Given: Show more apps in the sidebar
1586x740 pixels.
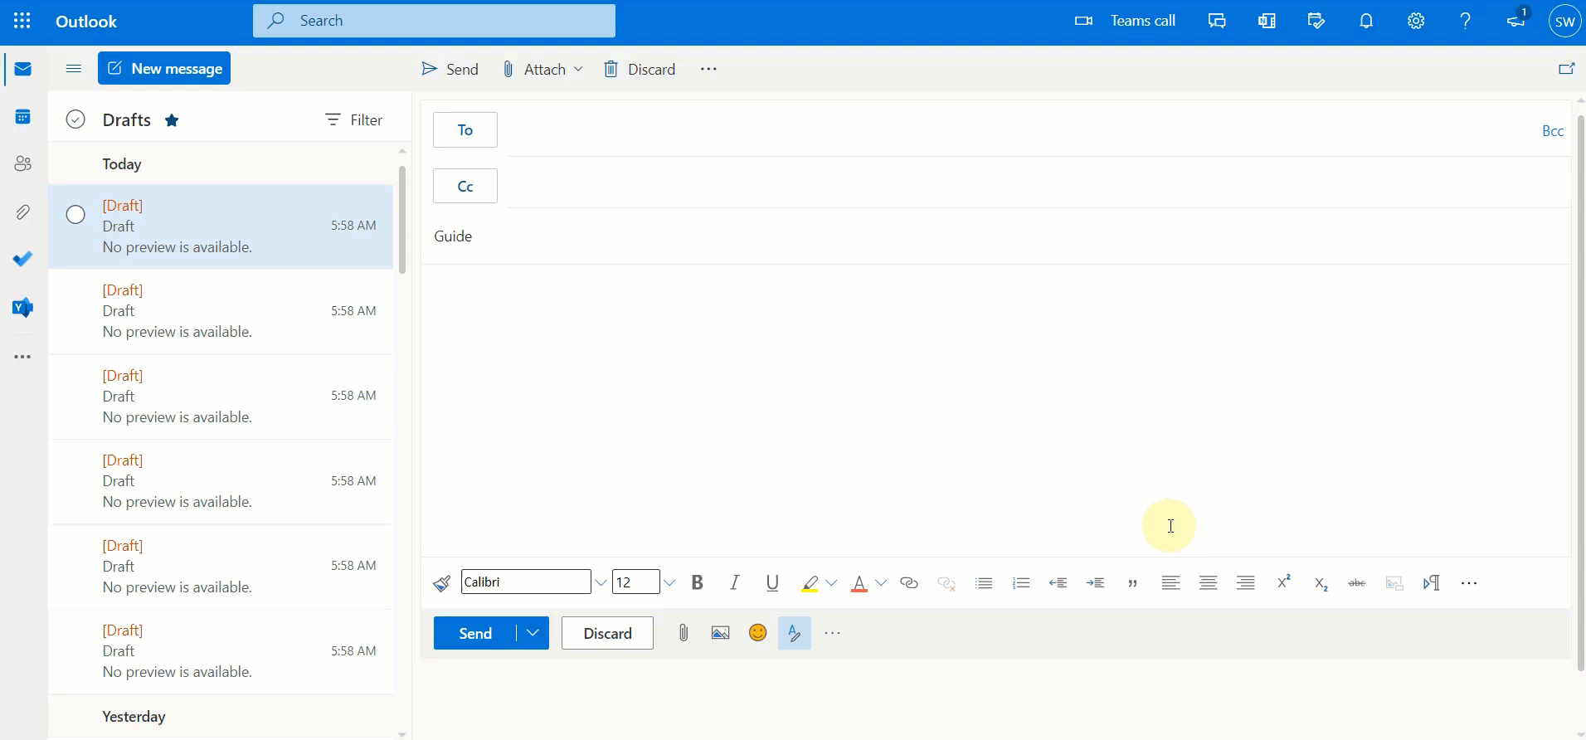Looking at the screenshot, I should coord(23,357).
